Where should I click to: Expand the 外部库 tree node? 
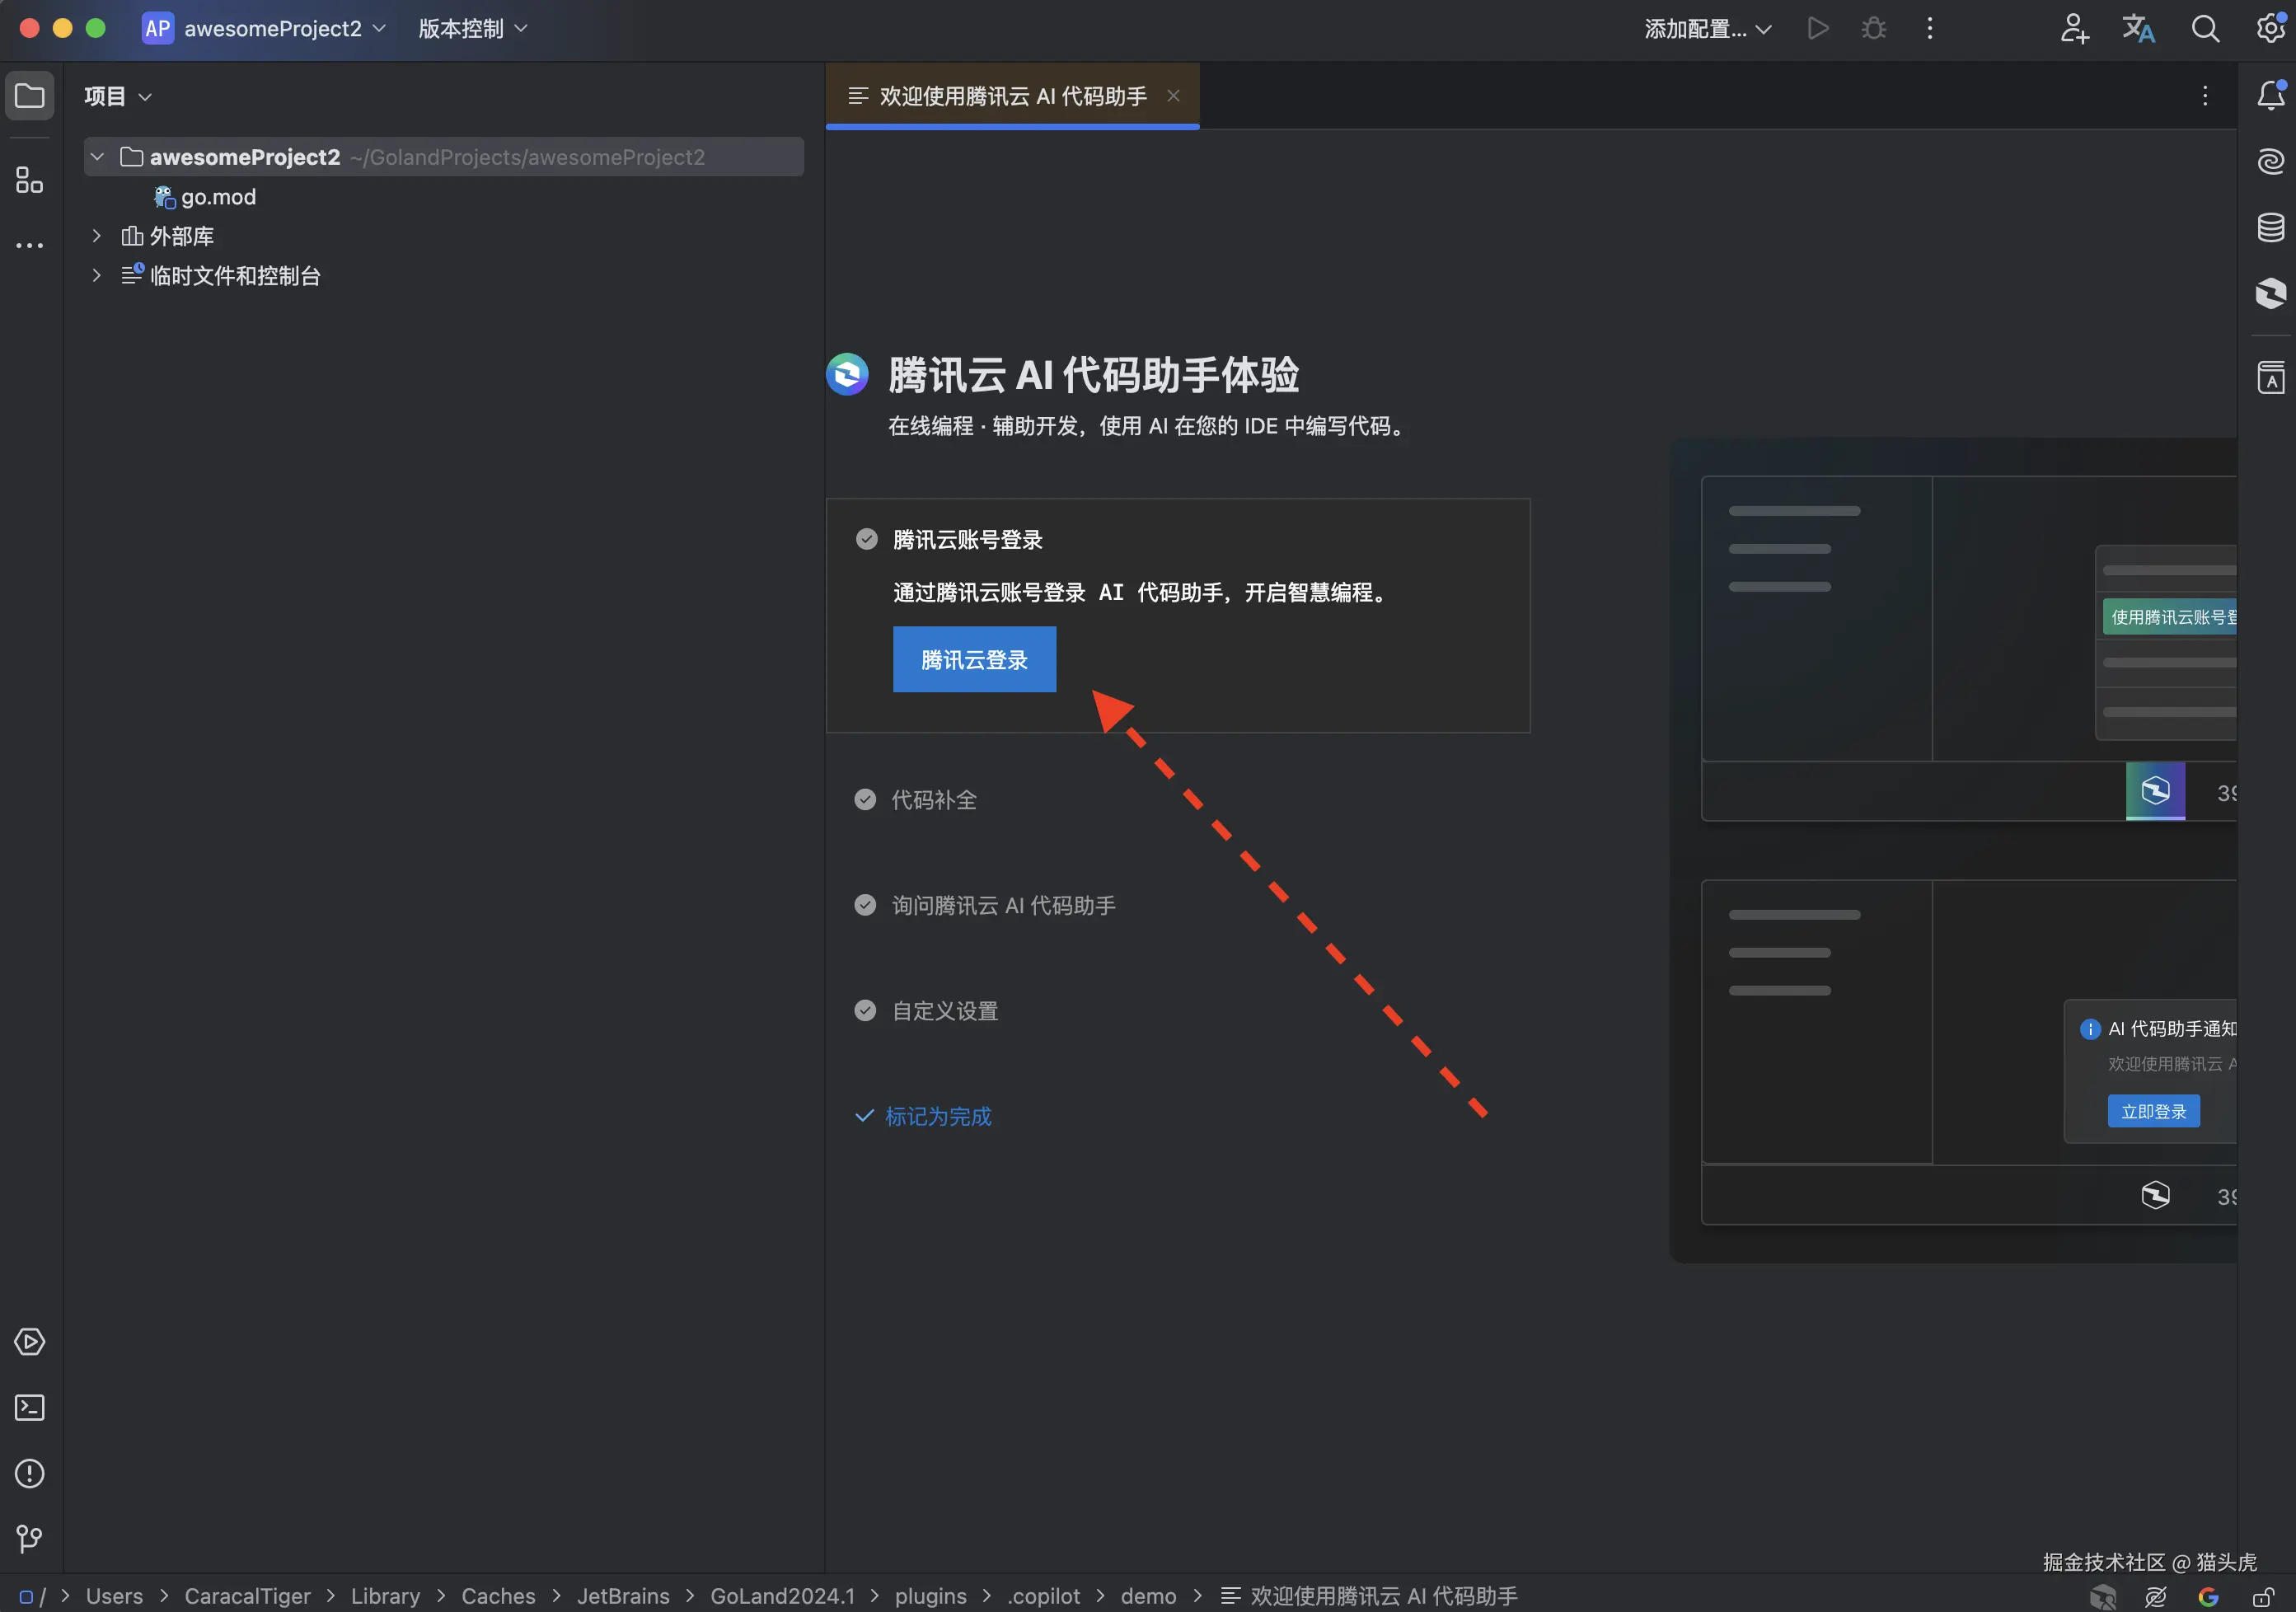tap(97, 236)
